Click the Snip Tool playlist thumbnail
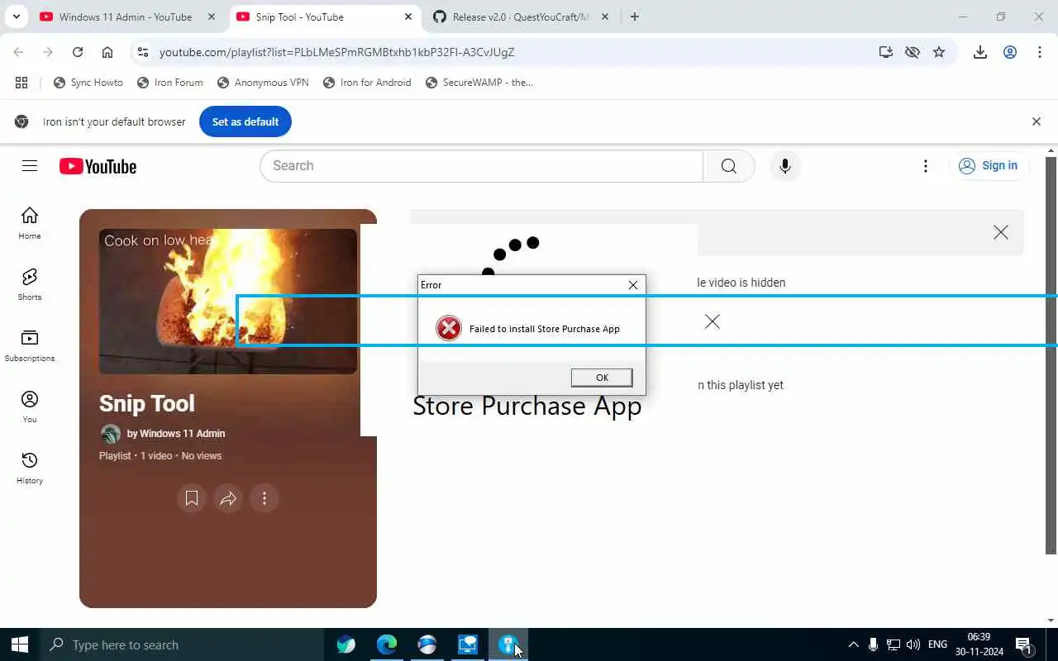 coord(228,302)
